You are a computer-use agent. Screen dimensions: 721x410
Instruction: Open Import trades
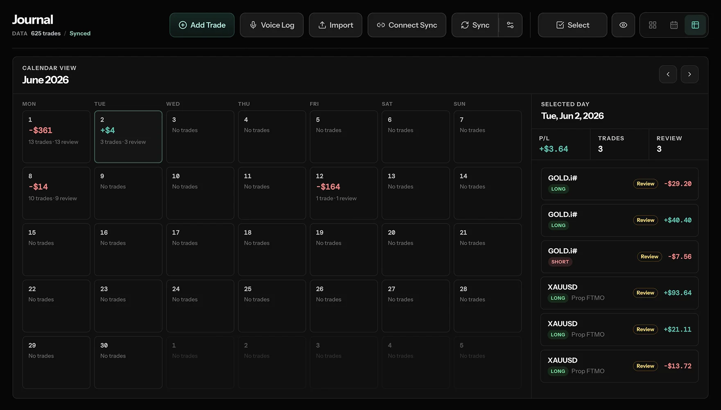pos(335,25)
